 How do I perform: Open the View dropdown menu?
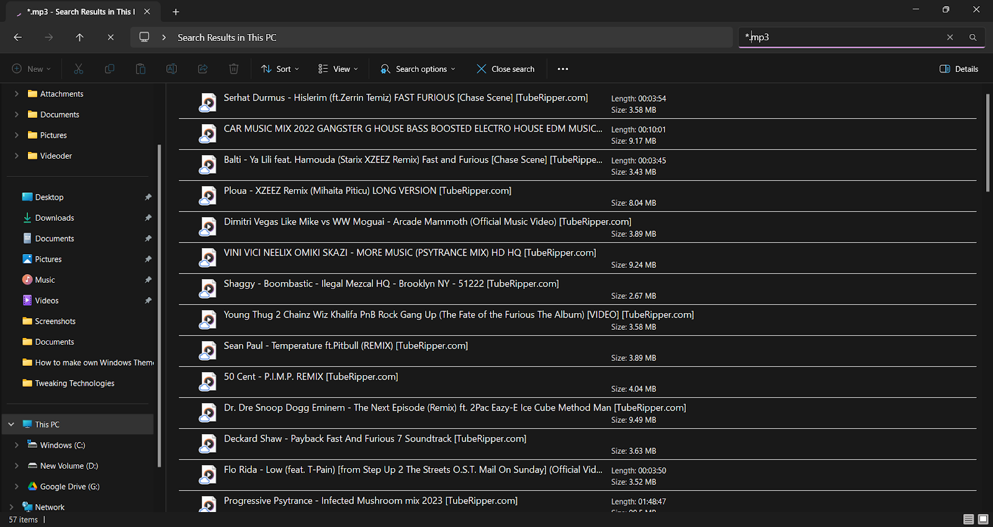tap(338, 69)
